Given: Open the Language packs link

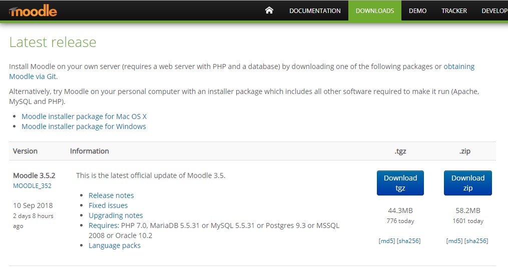Looking at the screenshot, I should 115,245.
